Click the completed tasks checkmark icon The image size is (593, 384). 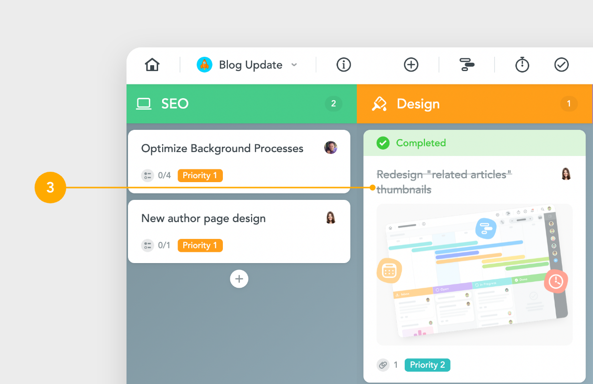(561, 65)
